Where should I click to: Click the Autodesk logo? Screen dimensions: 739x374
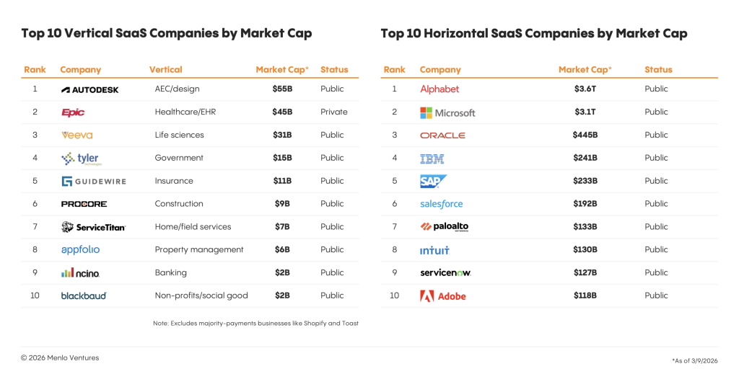[x=90, y=89]
